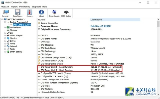Collapse the LAPTOP-OJGJG1V3 root node
Screen dimensions: 160x99
click(2, 19)
